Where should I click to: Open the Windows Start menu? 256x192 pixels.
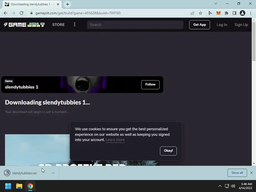[8, 186]
